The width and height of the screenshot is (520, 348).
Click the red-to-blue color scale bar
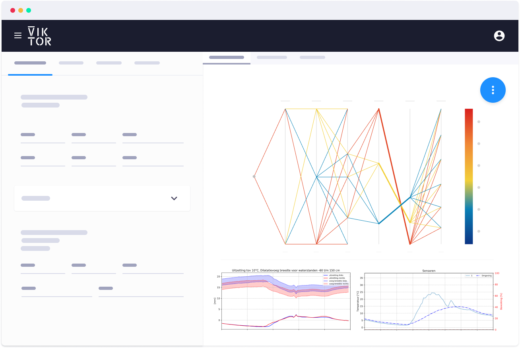click(x=469, y=176)
